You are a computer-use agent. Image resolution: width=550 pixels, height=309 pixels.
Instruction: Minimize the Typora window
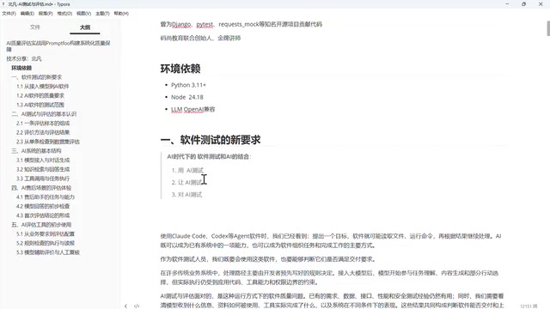[x=507, y=3]
